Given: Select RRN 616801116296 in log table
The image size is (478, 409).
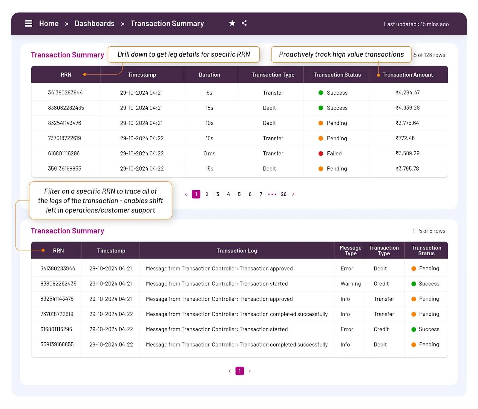Looking at the screenshot, I should pyautogui.click(x=56, y=329).
